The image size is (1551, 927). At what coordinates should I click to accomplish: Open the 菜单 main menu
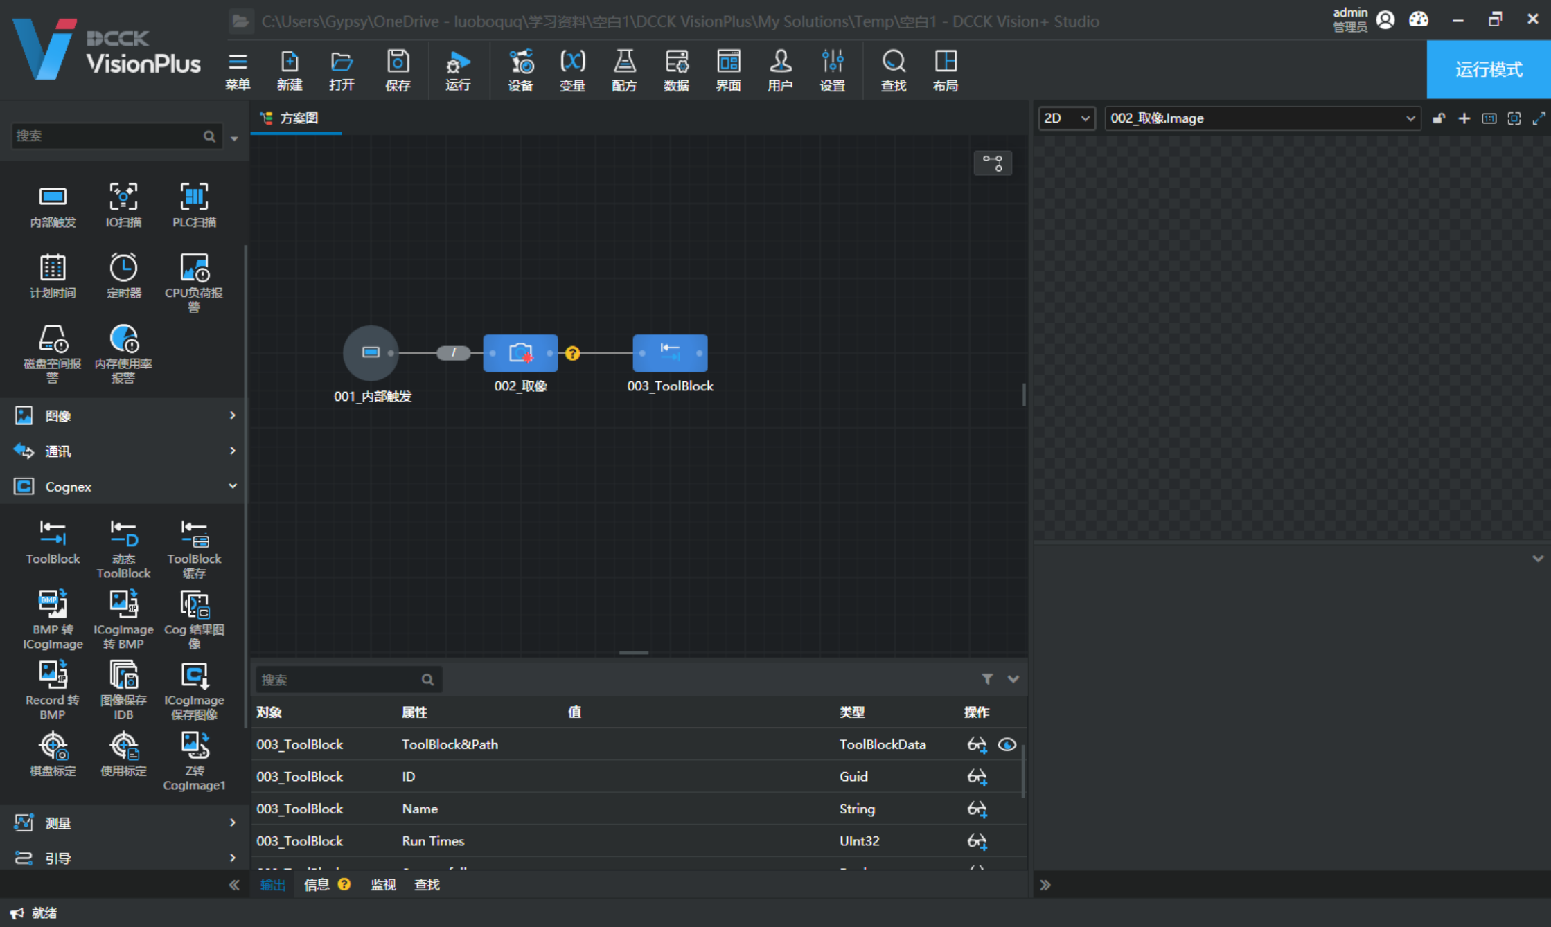[238, 71]
